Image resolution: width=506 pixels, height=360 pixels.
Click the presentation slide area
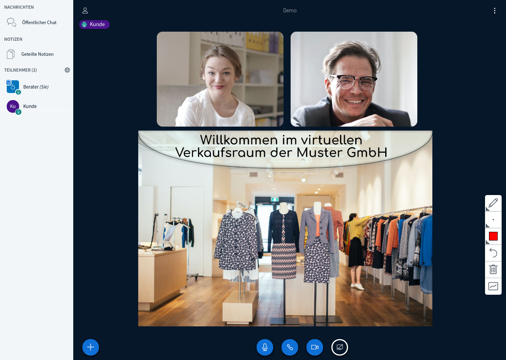[285, 228]
